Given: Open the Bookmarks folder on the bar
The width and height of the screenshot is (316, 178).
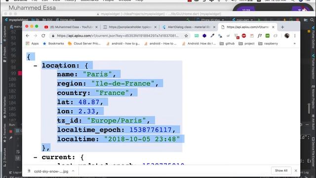Looking at the screenshot, I should click(53, 44).
